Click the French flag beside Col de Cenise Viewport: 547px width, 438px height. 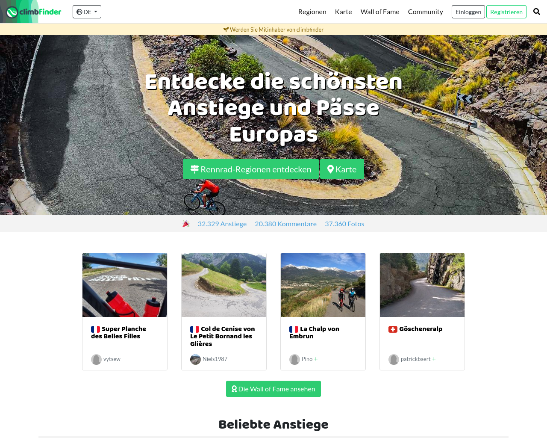pos(194,329)
